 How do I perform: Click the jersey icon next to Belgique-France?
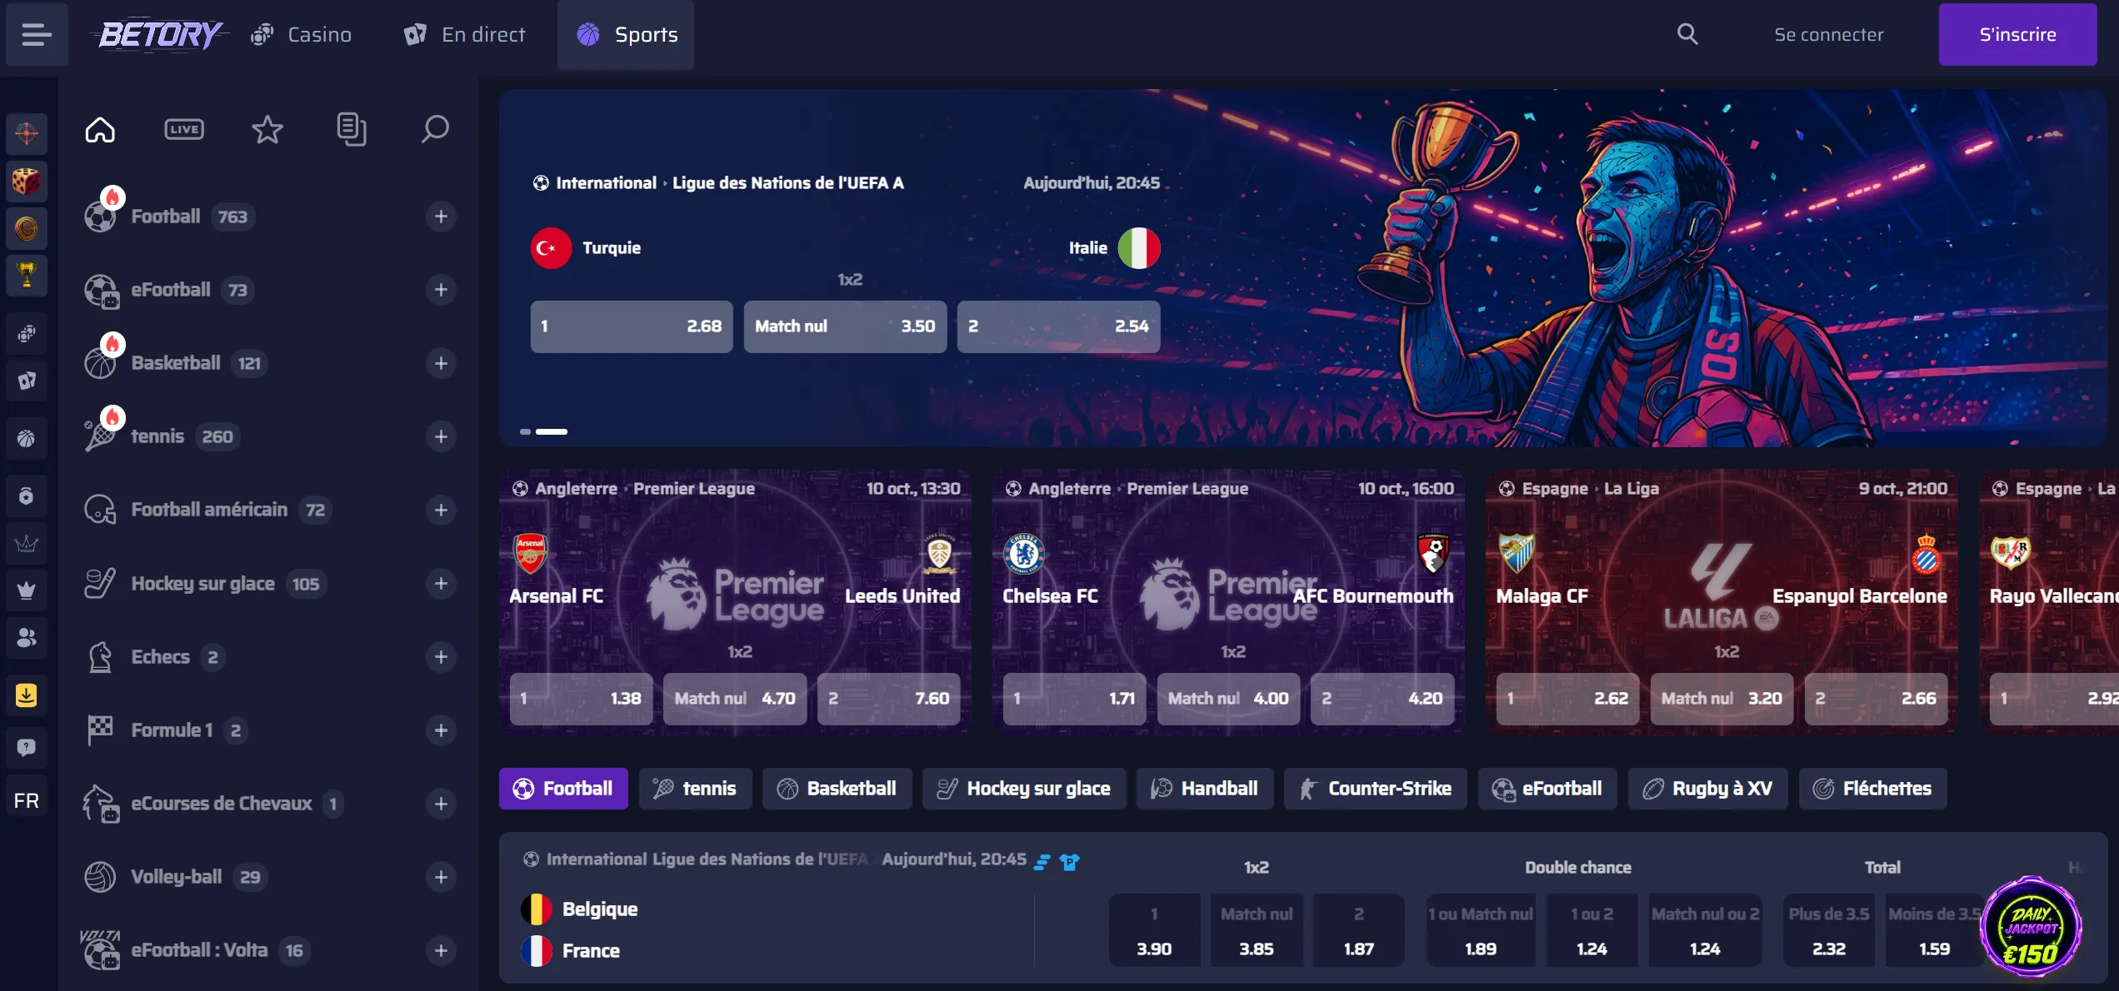pyautogui.click(x=1070, y=861)
